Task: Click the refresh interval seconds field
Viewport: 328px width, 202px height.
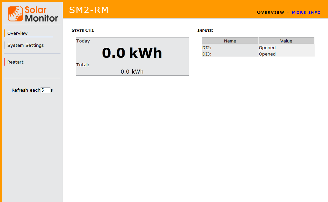Action: coord(45,90)
